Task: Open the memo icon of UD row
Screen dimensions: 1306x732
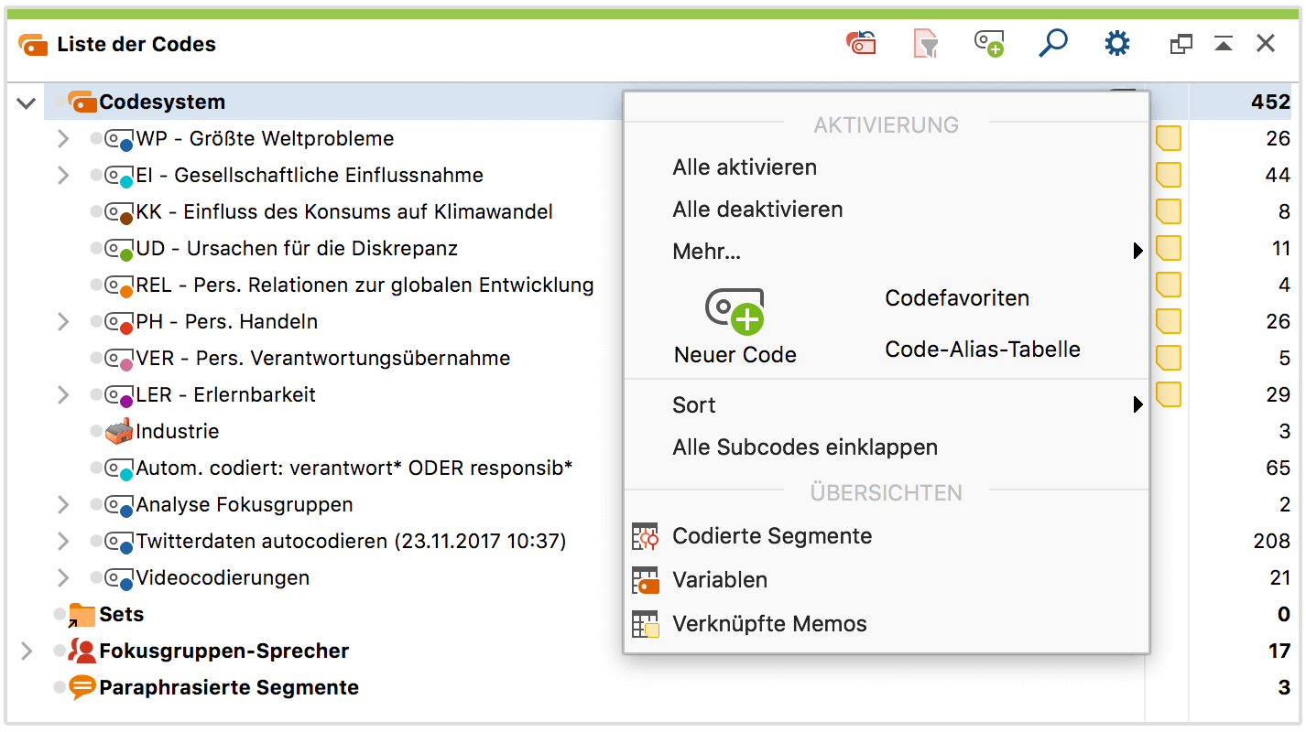Action: click(1169, 248)
